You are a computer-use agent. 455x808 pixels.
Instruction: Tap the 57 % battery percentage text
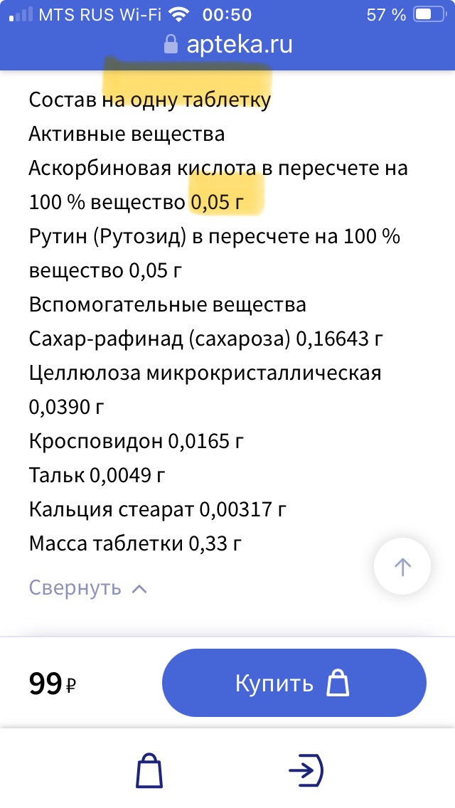coord(386,15)
